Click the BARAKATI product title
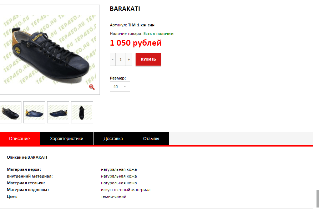 pos(125,9)
